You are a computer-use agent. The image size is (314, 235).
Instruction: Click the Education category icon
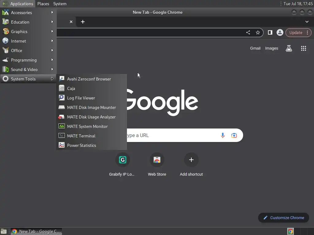[x=6, y=22]
